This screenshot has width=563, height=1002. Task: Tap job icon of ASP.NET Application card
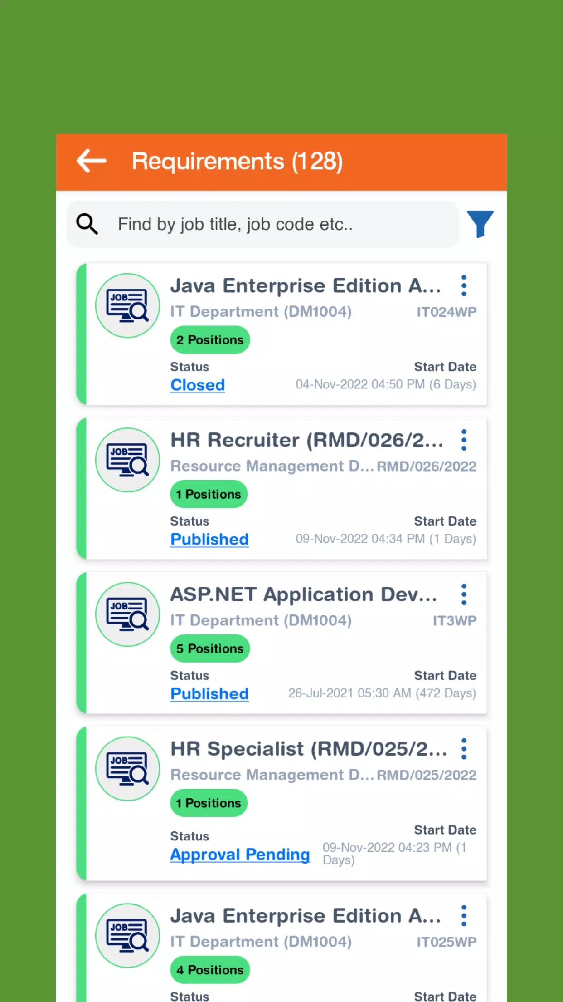point(127,614)
